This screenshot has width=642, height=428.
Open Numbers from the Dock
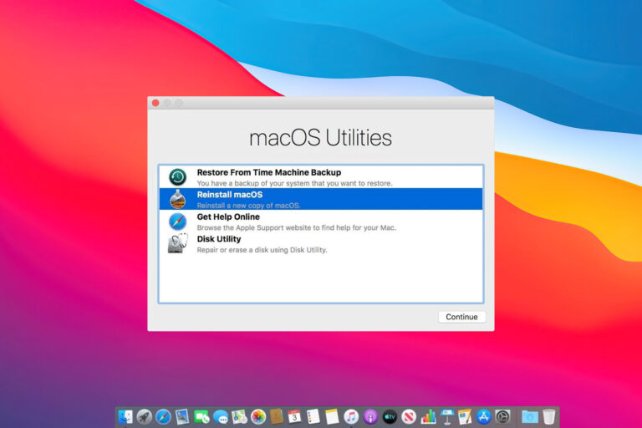(x=428, y=417)
